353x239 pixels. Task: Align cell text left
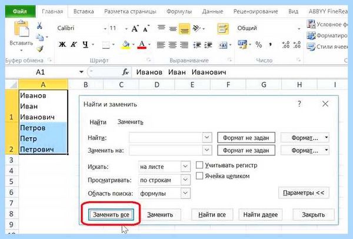[x=161, y=45]
